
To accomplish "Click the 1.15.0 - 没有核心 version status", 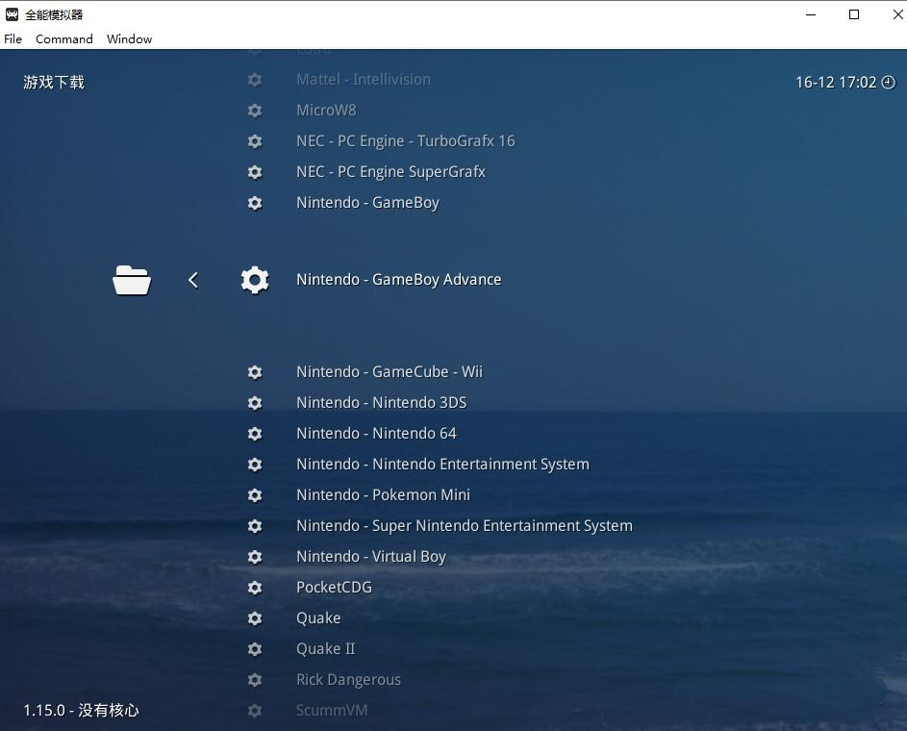I will [x=81, y=710].
